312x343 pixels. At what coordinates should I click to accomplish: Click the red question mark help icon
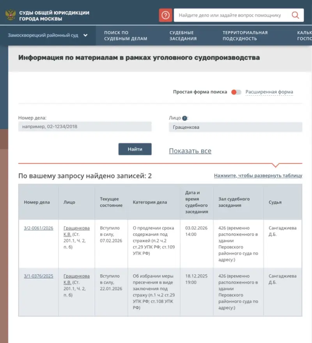[x=165, y=15]
